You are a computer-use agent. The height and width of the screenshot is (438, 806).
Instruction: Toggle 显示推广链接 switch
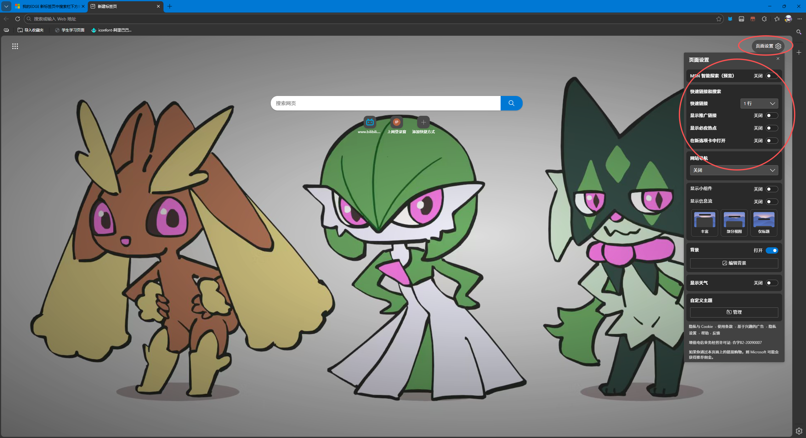click(772, 115)
